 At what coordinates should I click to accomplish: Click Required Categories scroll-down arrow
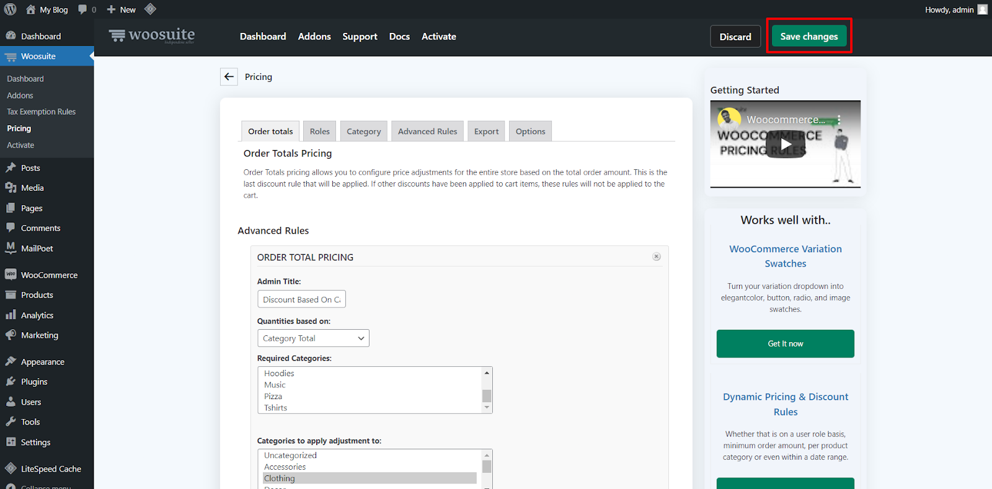[487, 408]
